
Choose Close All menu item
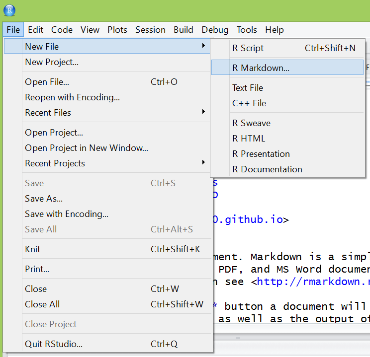(x=107, y=304)
